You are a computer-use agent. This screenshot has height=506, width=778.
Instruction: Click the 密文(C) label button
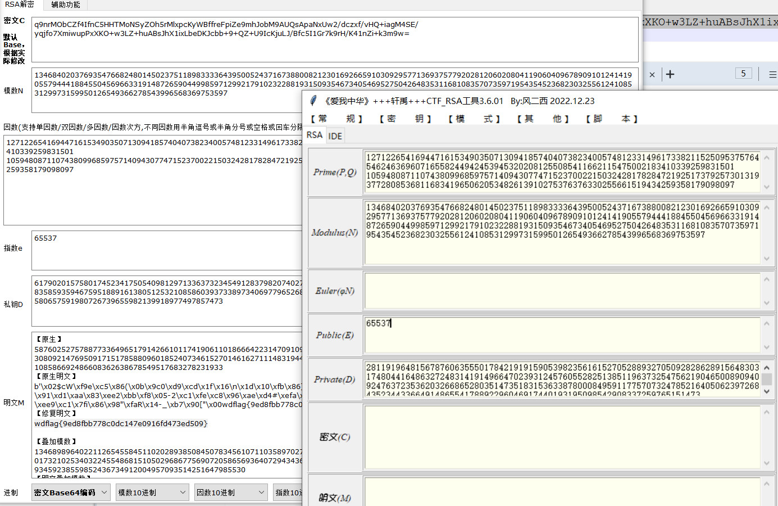(335, 437)
